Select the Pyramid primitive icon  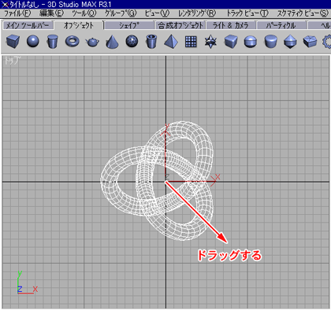(x=171, y=42)
